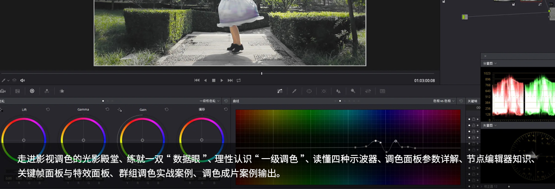The width and height of the screenshot is (555, 189).
Task: Select the Color Wheels palette icon
Action: pyautogui.click(x=32, y=91)
